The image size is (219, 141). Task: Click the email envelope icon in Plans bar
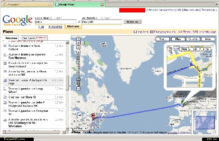[x=152, y=32]
